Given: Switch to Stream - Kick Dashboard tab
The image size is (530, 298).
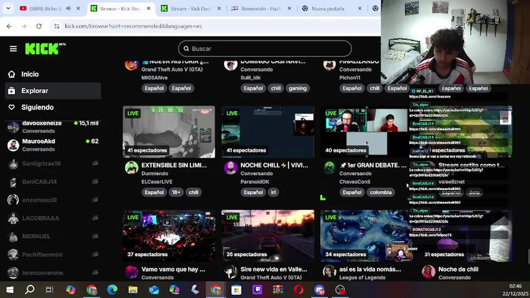Looking at the screenshot, I should (x=191, y=8).
